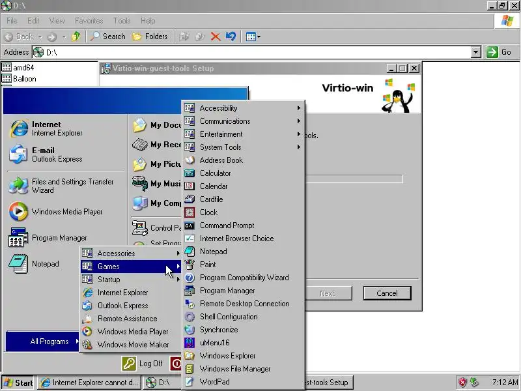Click All Programs in Start menu
Image resolution: width=521 pixels, height=391 pixels.
click(42, 341)
